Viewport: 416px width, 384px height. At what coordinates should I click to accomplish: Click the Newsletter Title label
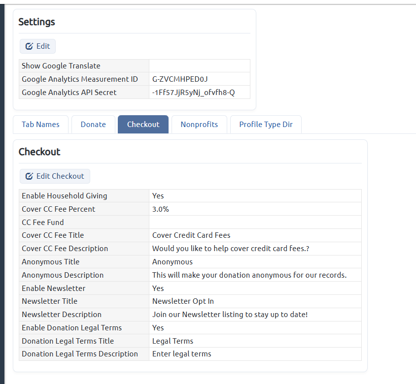click(50, 301)
